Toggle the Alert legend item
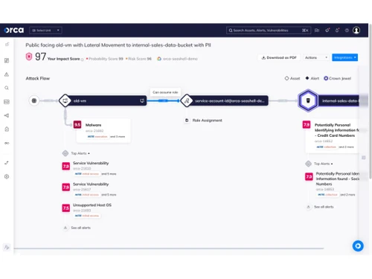 tap(312, 78)
